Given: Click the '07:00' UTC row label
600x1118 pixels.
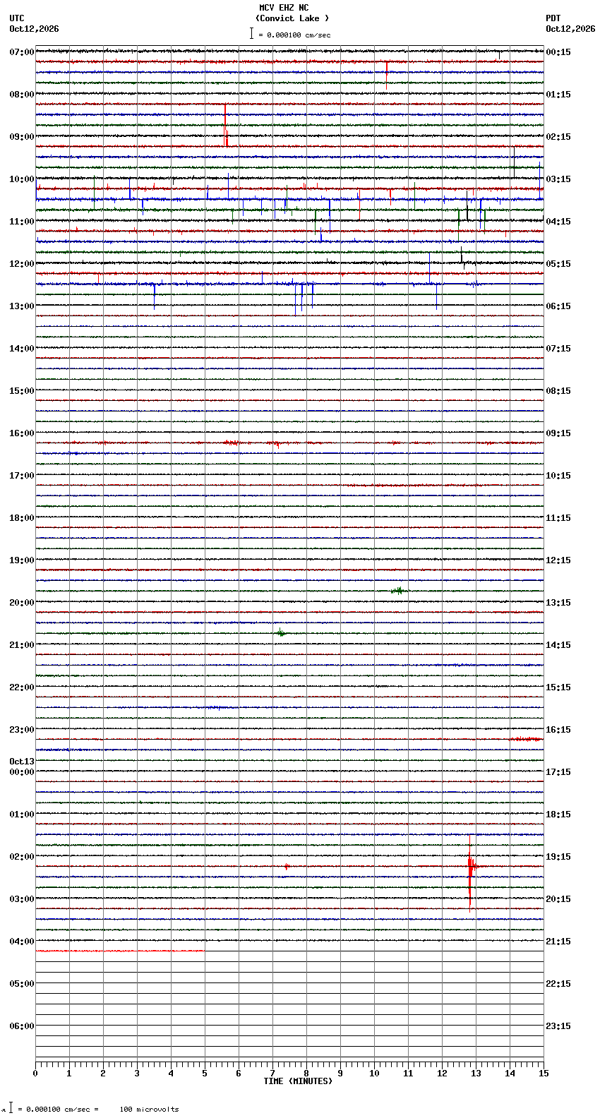Looking at the screenshot, I should 22,52.
